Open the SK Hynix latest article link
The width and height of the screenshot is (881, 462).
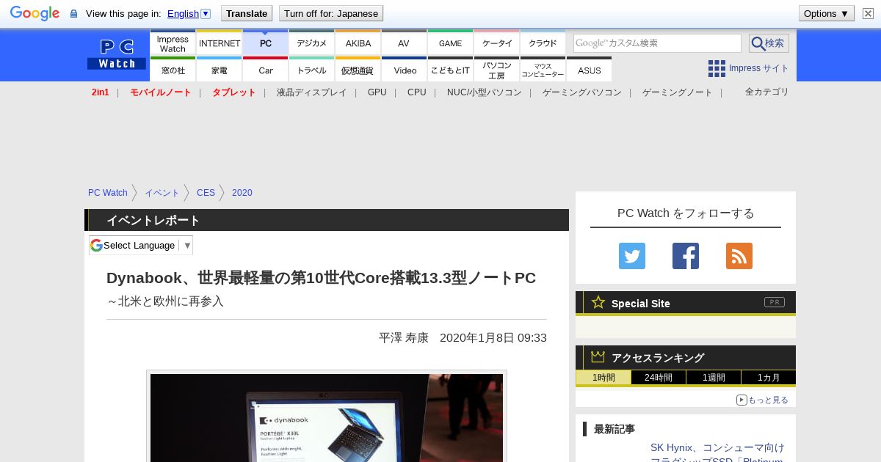point(717,454)
